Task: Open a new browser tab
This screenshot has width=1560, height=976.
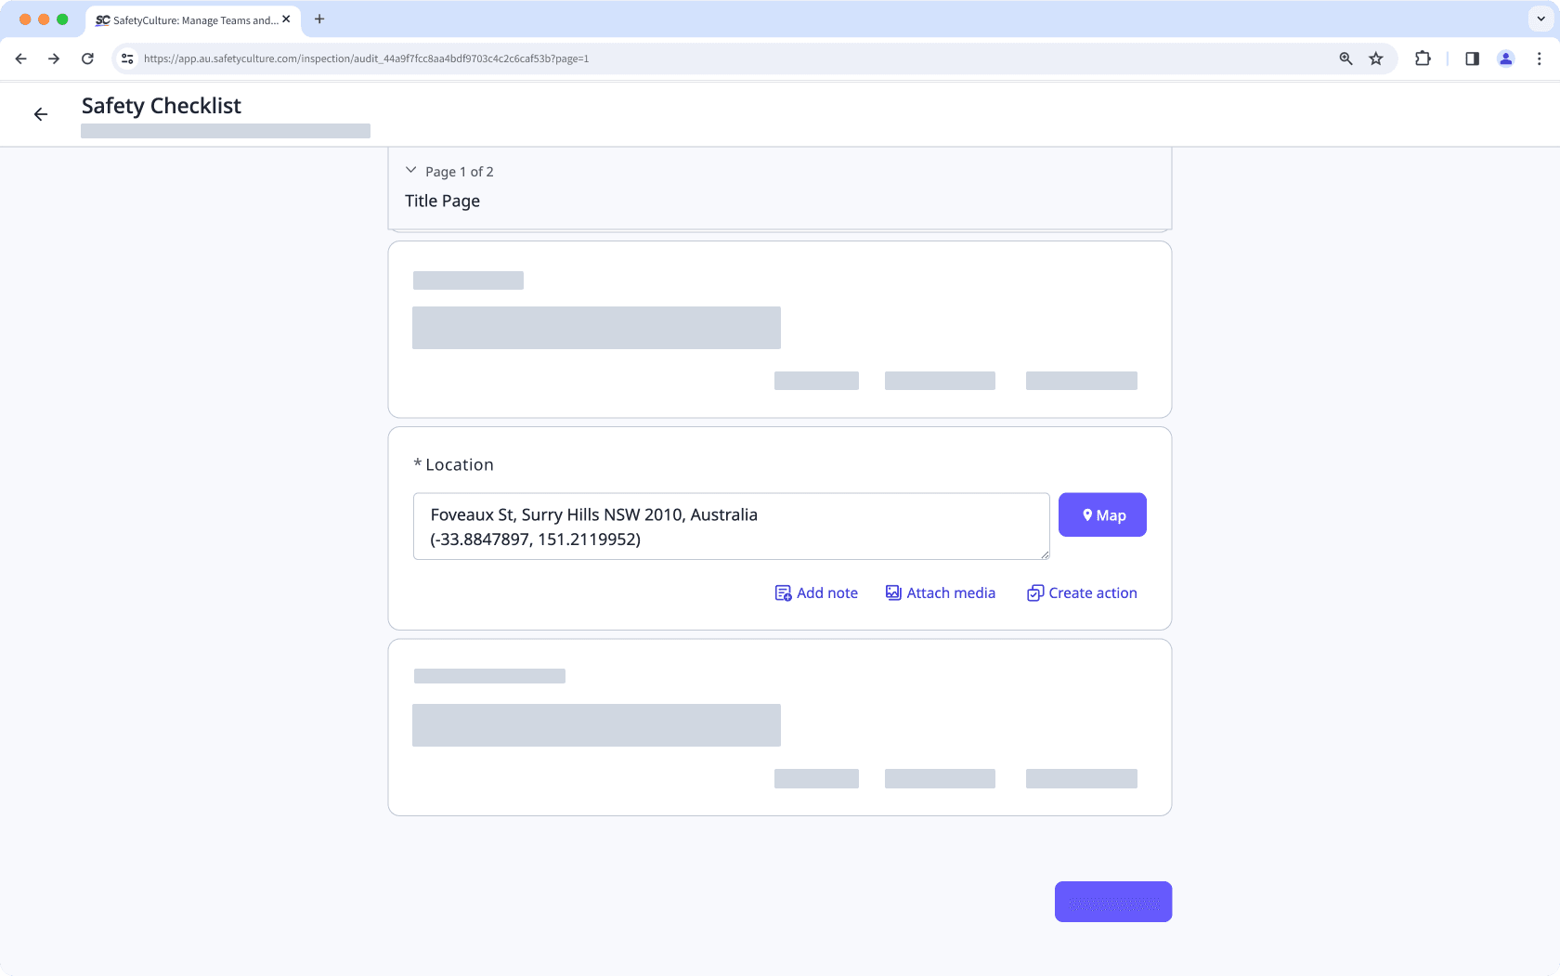Action: coord(319,19)
